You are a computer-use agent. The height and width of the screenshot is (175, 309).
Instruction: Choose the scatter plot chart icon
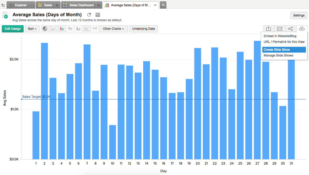pyautogui.click(x=86, y=29)
